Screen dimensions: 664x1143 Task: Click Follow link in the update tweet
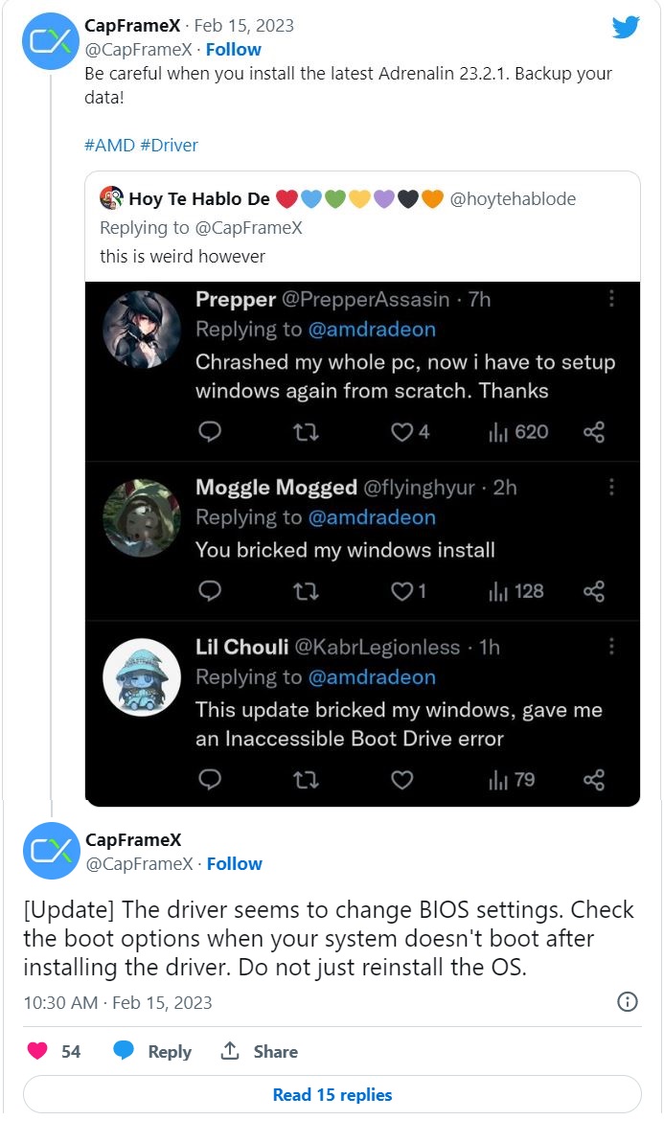(234, 864)
